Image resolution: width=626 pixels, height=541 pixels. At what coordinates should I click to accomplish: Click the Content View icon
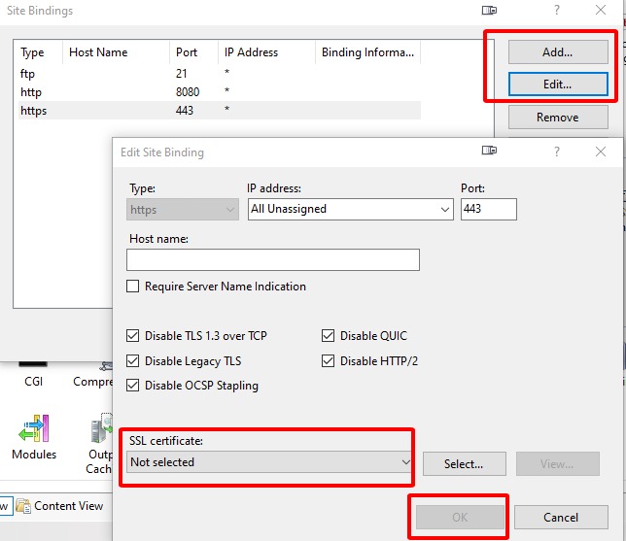(x=23, y=506)
